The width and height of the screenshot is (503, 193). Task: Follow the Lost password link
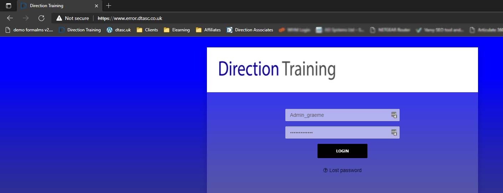tap(342, 170)
